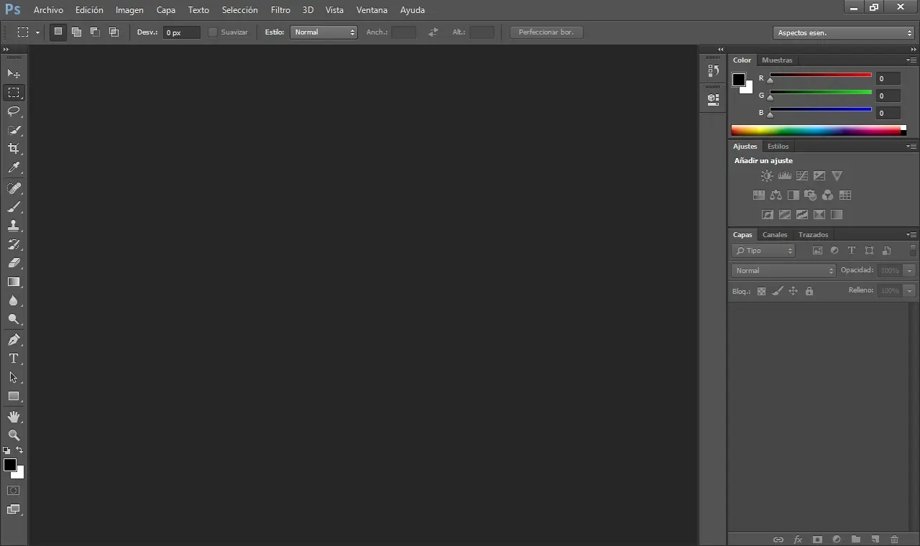Toggle position lock in Bloq. row

tap(793, 290)
